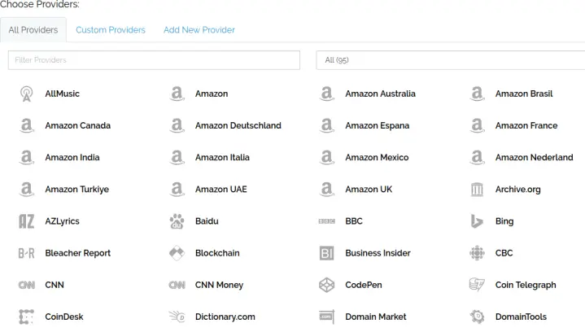Choose the Dictionary.com icon

(177, 317)
